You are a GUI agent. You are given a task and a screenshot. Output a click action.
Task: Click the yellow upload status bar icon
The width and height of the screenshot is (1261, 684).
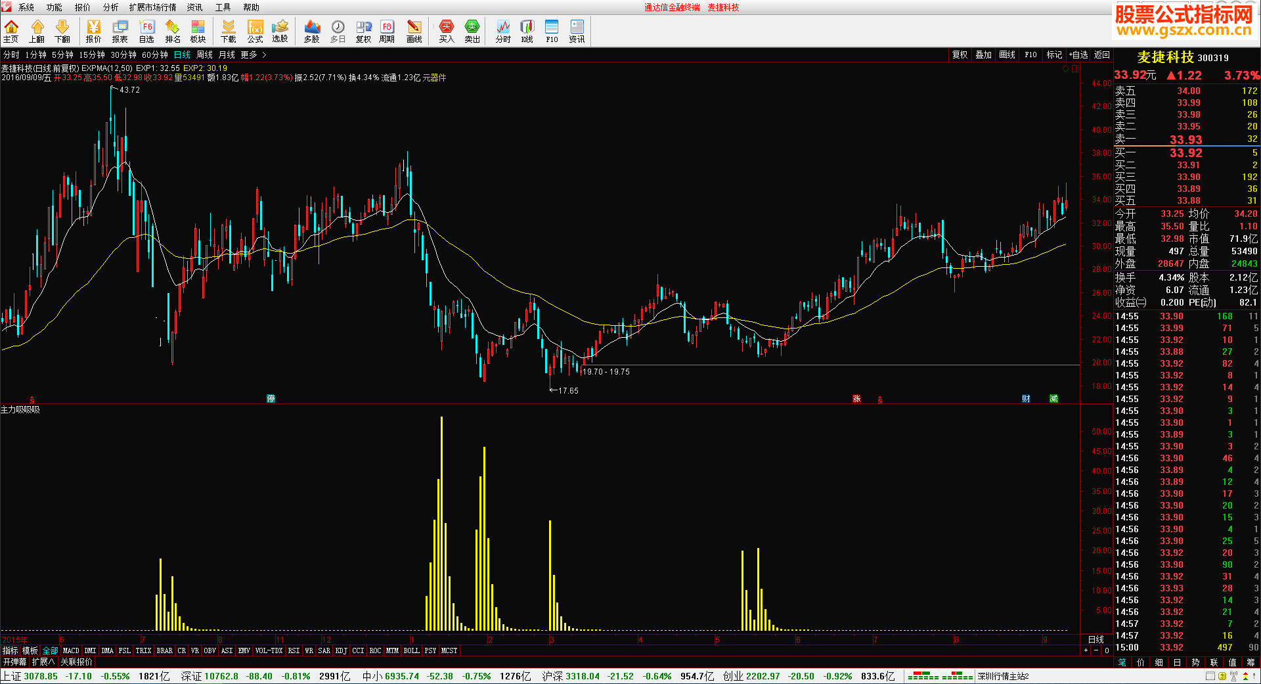click(1222, 676)
